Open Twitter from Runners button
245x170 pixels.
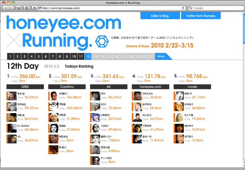201,16
